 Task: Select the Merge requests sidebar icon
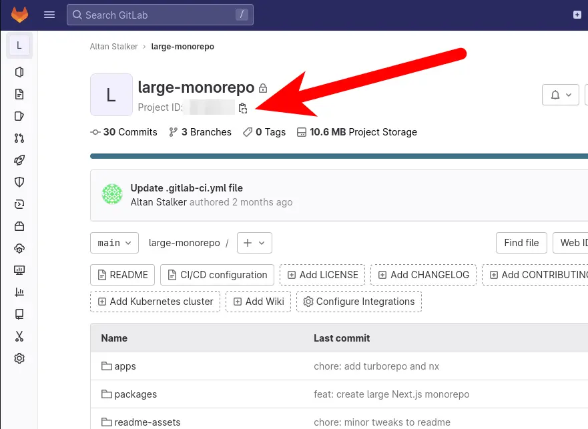pyautogui.click(x=19, y=137)
